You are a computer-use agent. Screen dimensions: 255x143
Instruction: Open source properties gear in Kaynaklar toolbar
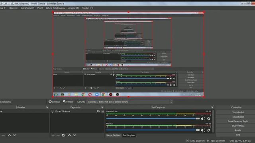63,135
